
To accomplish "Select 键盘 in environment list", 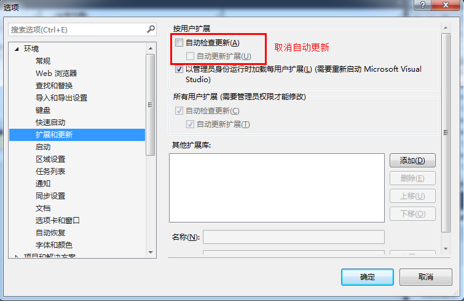I will [x=43, y=110].
